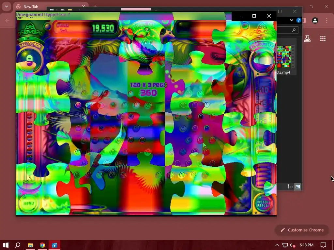The width and height of the screenshot is (334, 250).
Task: Open the 6:18 PM clock flyout
Action: tap(307, 245)
